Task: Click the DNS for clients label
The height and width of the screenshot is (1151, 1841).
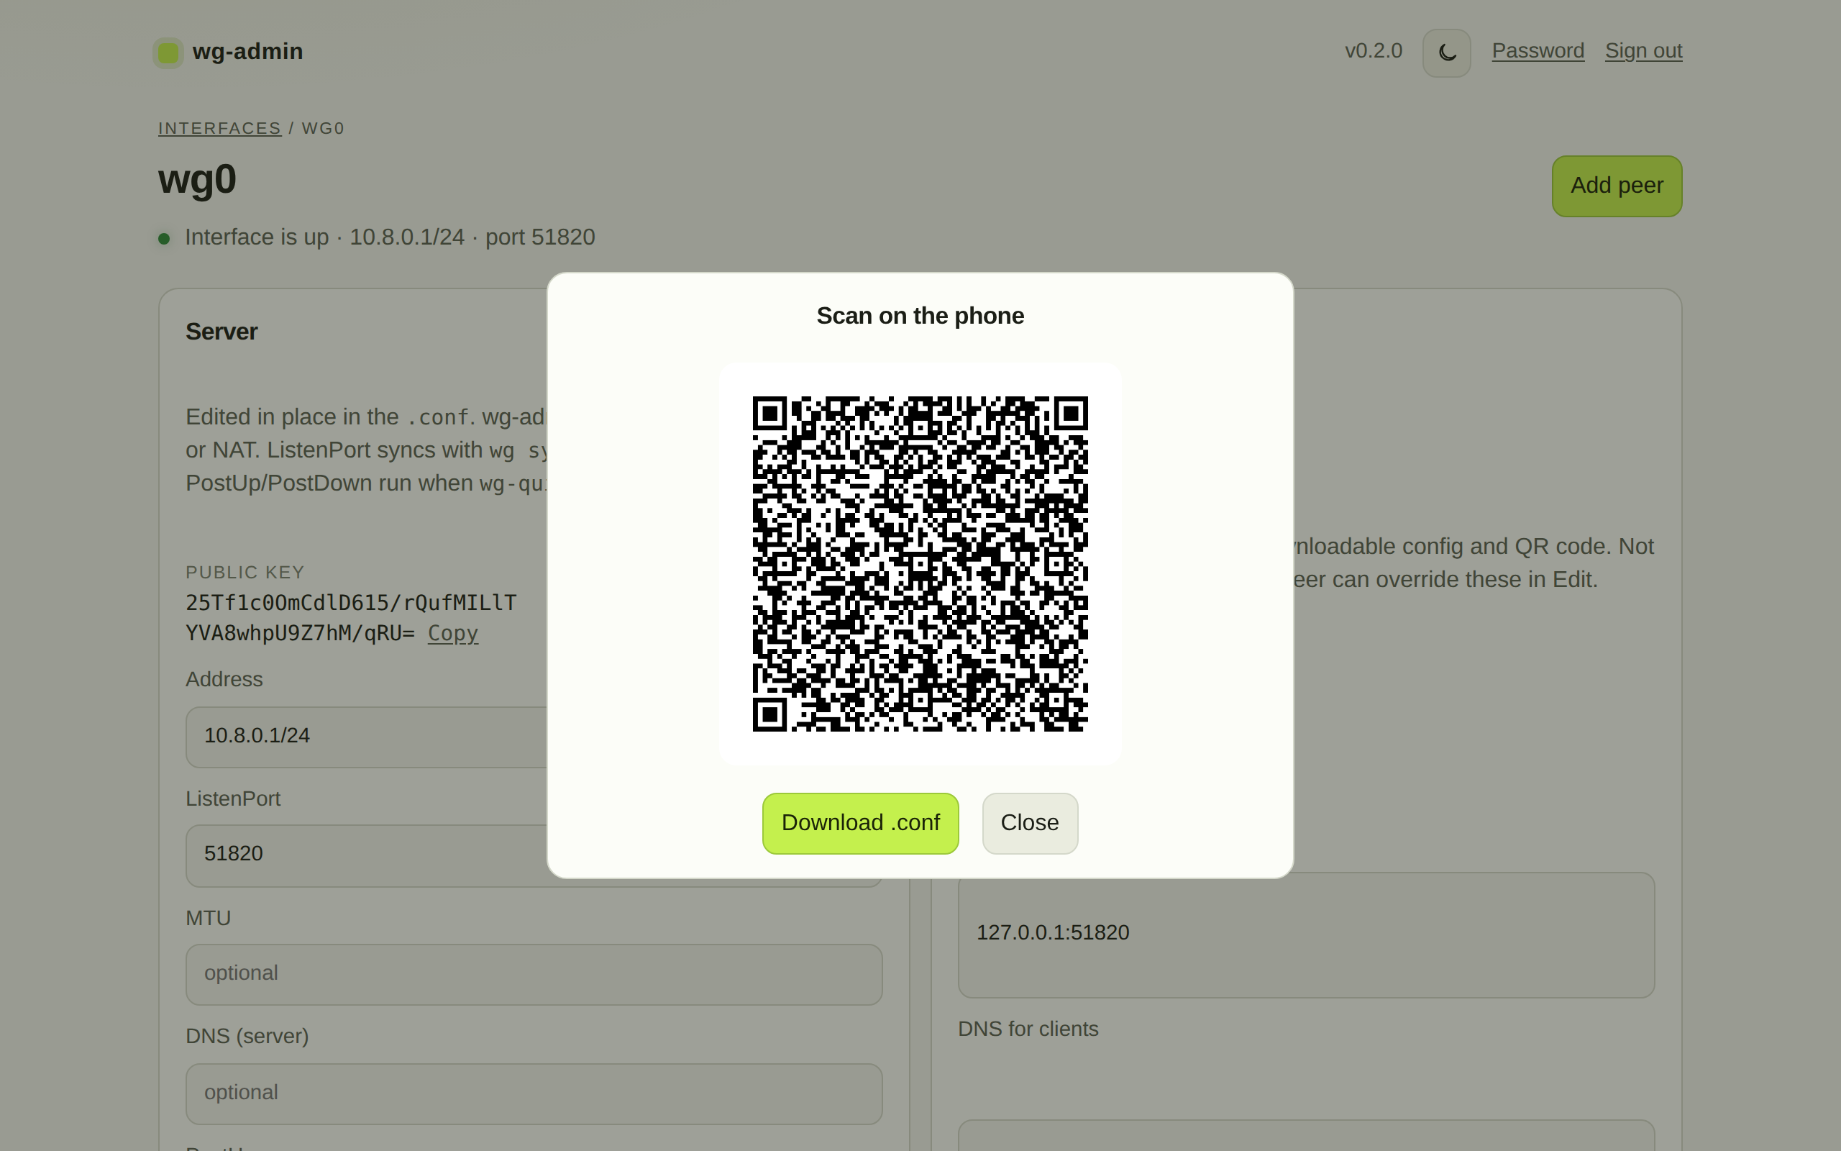Action: pyautogui.click(x=1028, y=1029)
